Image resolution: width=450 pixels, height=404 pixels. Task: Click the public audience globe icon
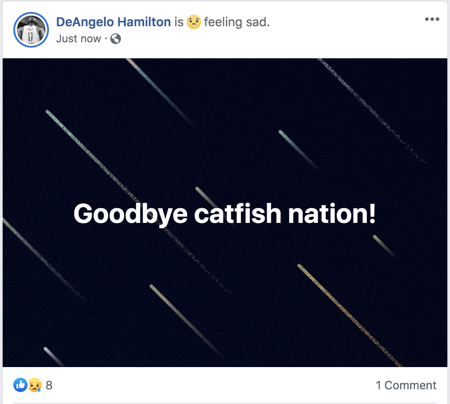[116, 39]
